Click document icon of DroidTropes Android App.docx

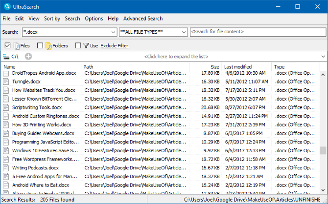coord(6,73)
